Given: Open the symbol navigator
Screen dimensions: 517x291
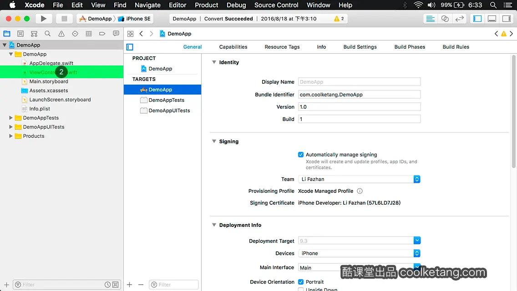Looking at the screenshot, I should tap(34, 34).
